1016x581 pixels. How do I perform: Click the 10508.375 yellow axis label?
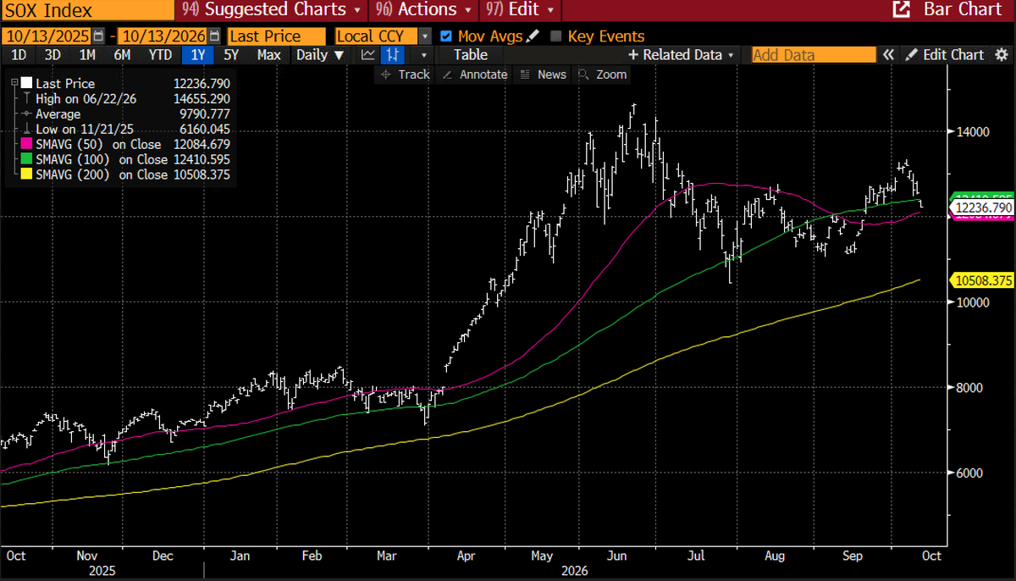tap(980, 280)
